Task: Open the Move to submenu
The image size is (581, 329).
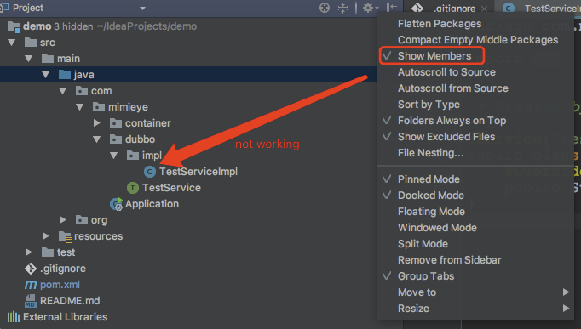Action: click(x=476, y=292)
